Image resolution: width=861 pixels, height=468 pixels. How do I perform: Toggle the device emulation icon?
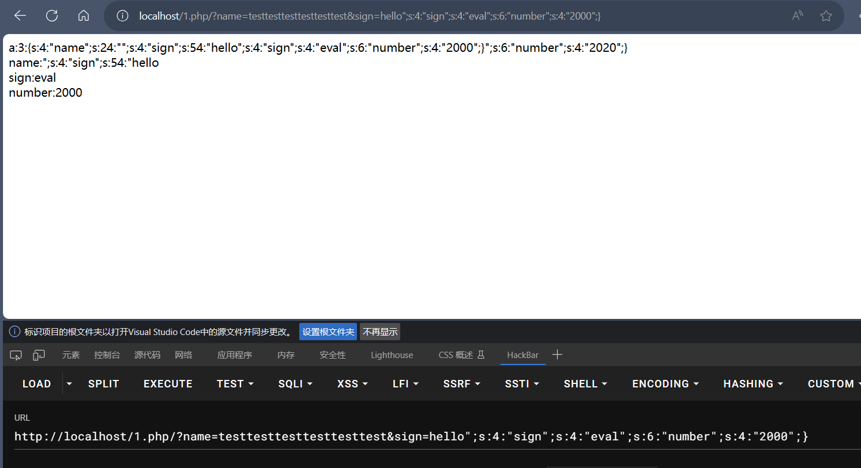point(39,355)
